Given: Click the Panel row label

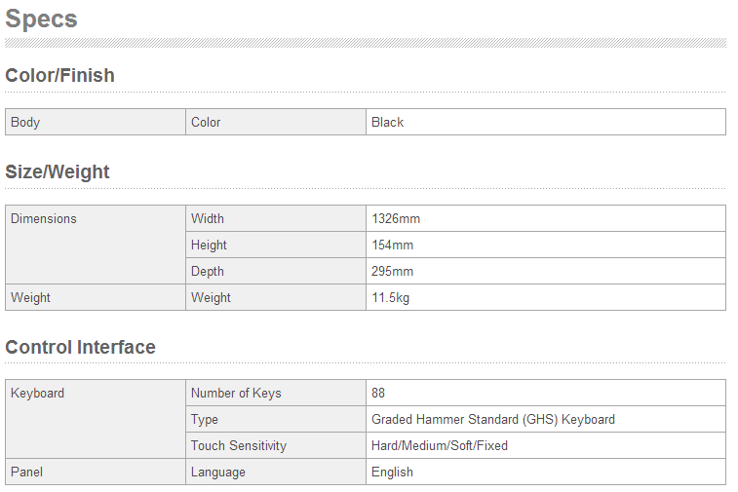Looking at the screenshot, I should (26, 472).
